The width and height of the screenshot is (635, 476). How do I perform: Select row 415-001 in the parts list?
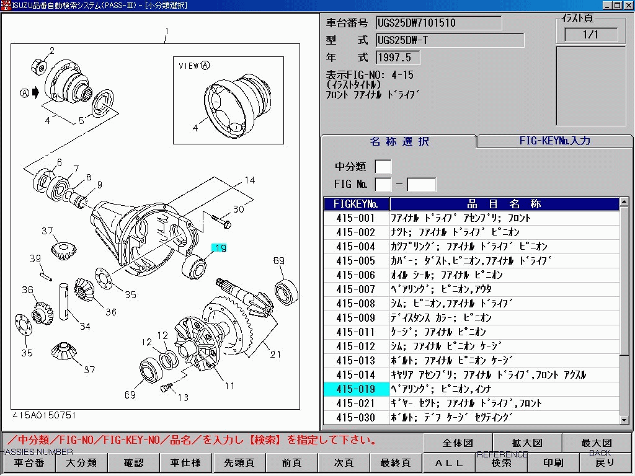click(471, 218)
